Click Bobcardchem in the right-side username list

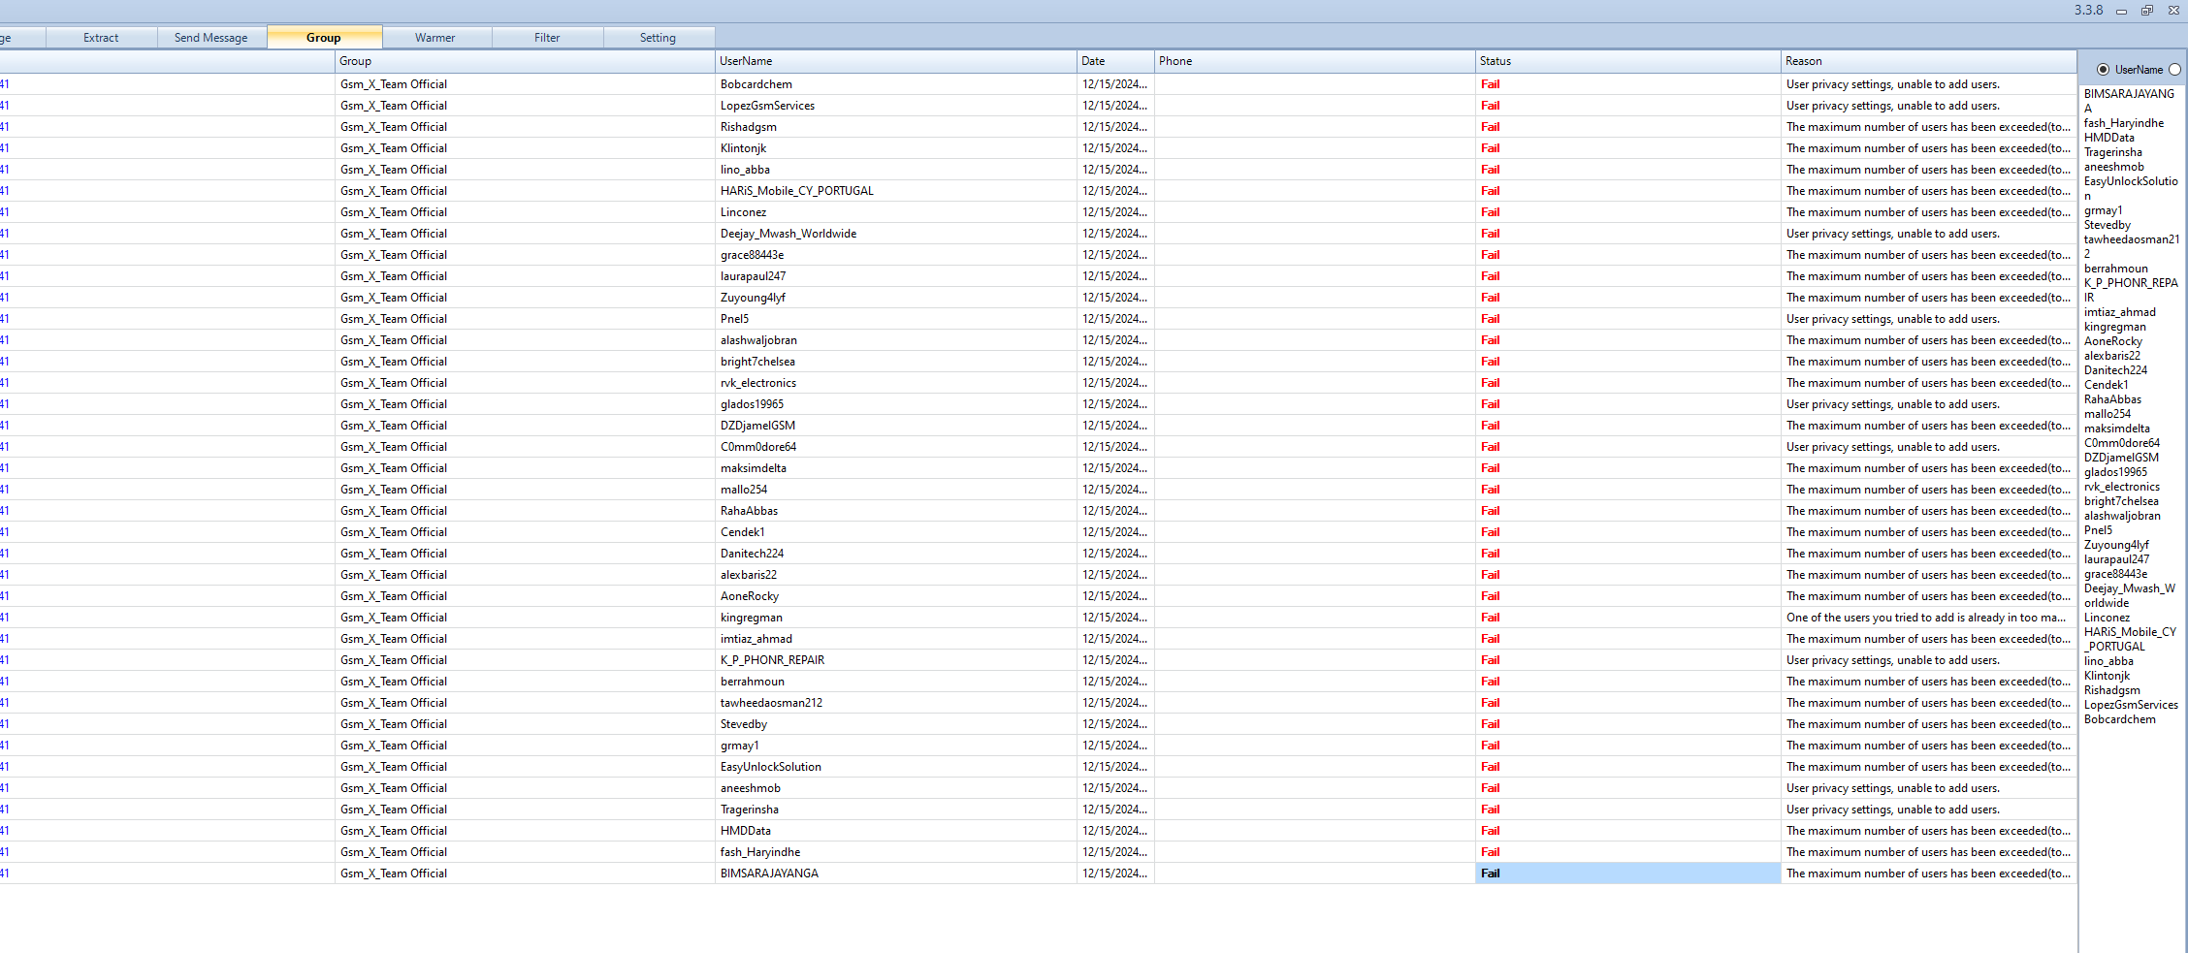point(2120,719)
